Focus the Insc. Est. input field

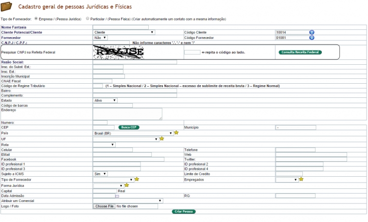108,72
